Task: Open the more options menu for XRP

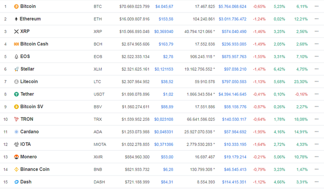Action: pos(316,32)
